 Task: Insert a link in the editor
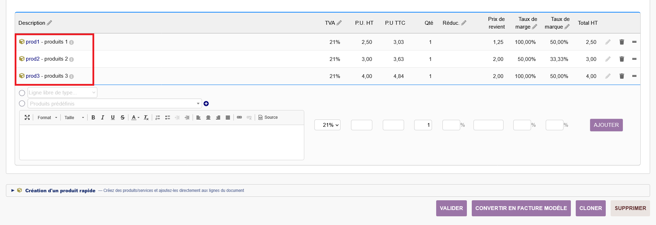click(x=239, y=117)
